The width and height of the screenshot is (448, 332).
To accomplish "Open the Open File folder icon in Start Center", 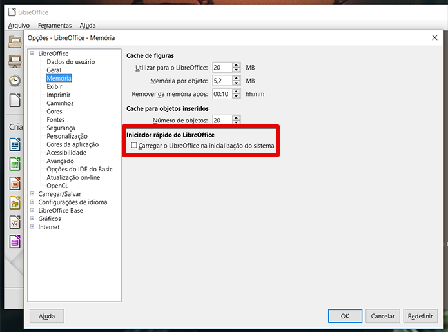I will pyautogui.click(x=15, y=43).
